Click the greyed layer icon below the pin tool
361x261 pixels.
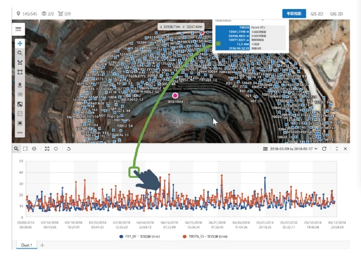click(x=20, y=94)
